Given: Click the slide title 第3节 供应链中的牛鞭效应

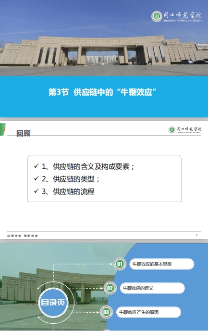Looking at the screenshot, I should point(103,92).
